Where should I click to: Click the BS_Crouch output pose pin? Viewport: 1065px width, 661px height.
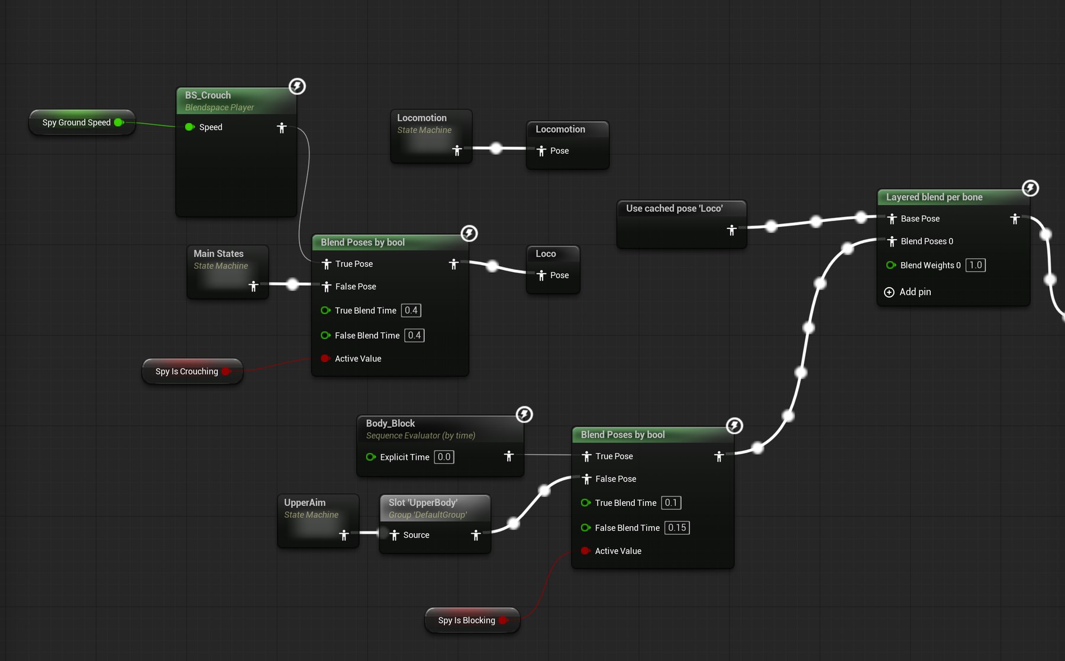click(282, 127)
